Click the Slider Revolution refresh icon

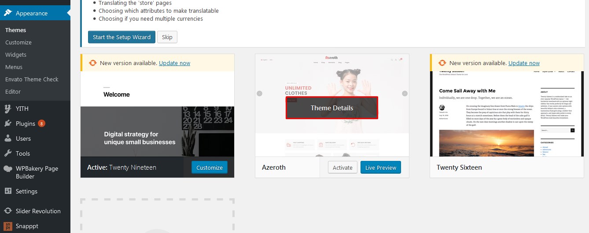tap(8, 211)
